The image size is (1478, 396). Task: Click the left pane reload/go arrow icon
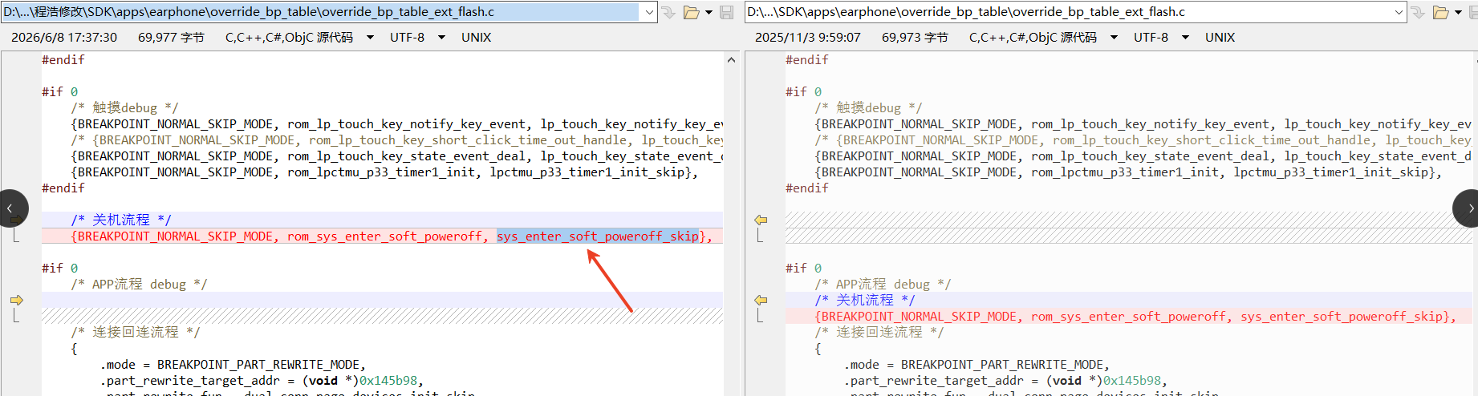(669, 12)
